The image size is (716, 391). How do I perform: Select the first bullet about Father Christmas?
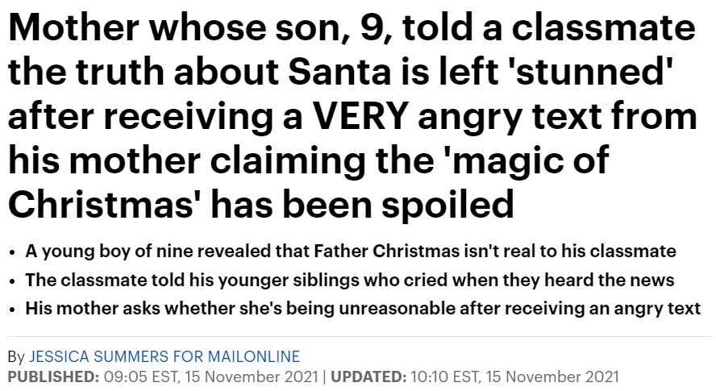350,252
